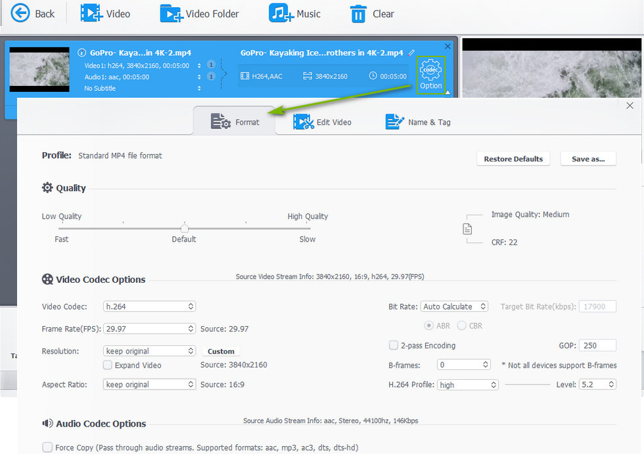The height and width of the screenshot is (454, 644).
Task: Enable 2-pass Encoding checkbox
Action: [393, 345]
